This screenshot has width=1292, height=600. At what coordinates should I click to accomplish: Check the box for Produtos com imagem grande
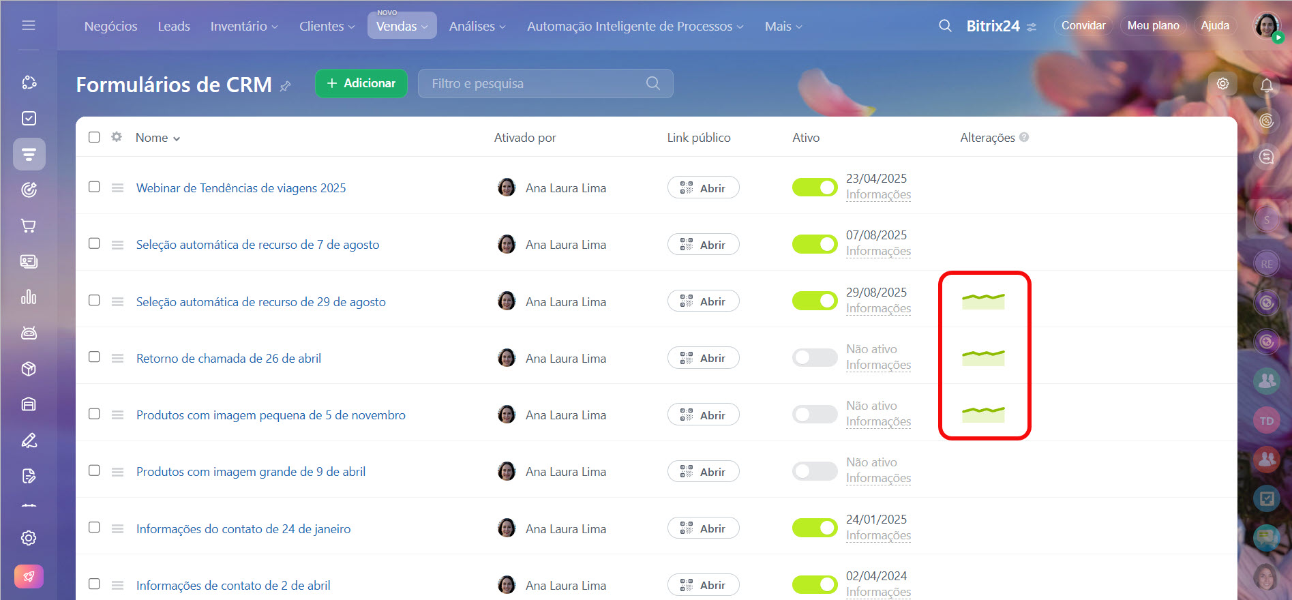(x=94, y=470)
